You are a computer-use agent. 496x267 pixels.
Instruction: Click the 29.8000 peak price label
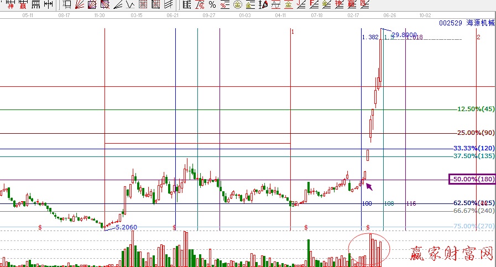[x=404, y=34]
